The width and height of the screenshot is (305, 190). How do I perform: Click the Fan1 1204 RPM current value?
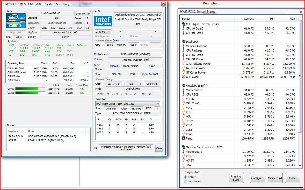(x=248, y=138)
